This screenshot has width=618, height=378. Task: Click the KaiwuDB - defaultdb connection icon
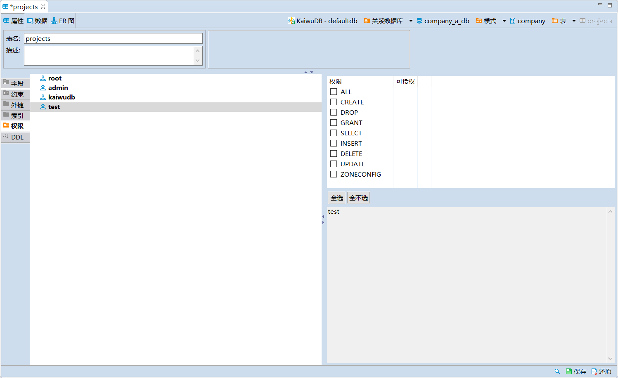coord(291,21)
